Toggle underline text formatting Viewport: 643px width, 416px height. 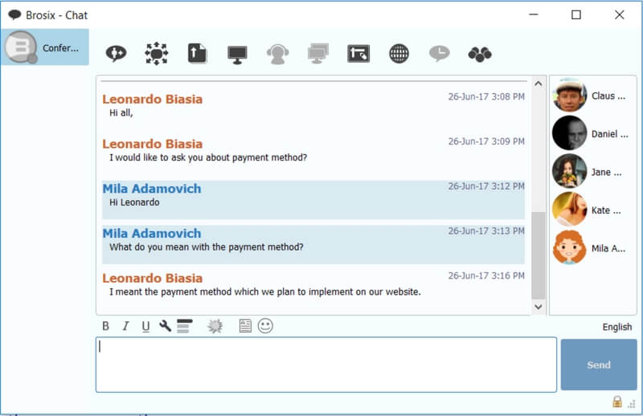pyautogui.click(x=145, y=327)
